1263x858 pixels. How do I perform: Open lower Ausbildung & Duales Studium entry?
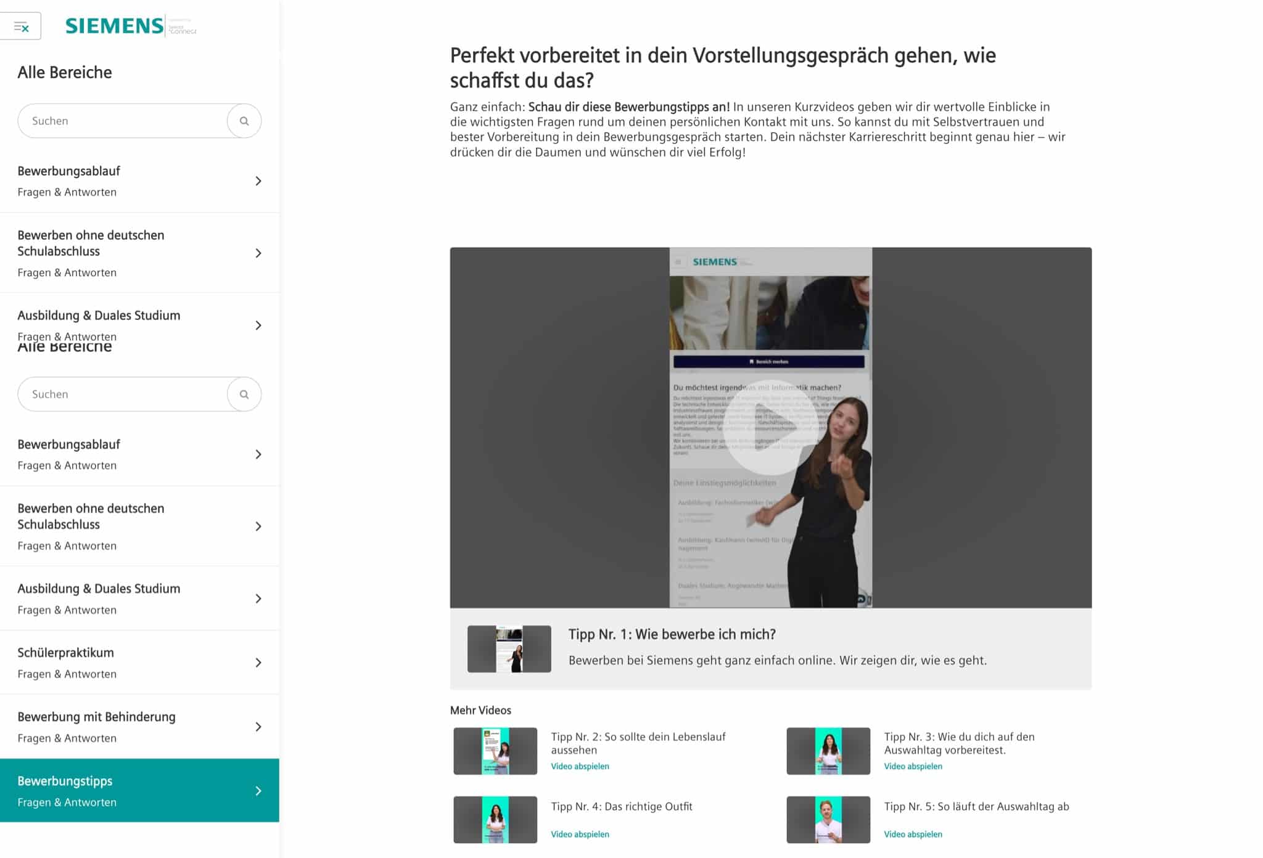[139, 599]
